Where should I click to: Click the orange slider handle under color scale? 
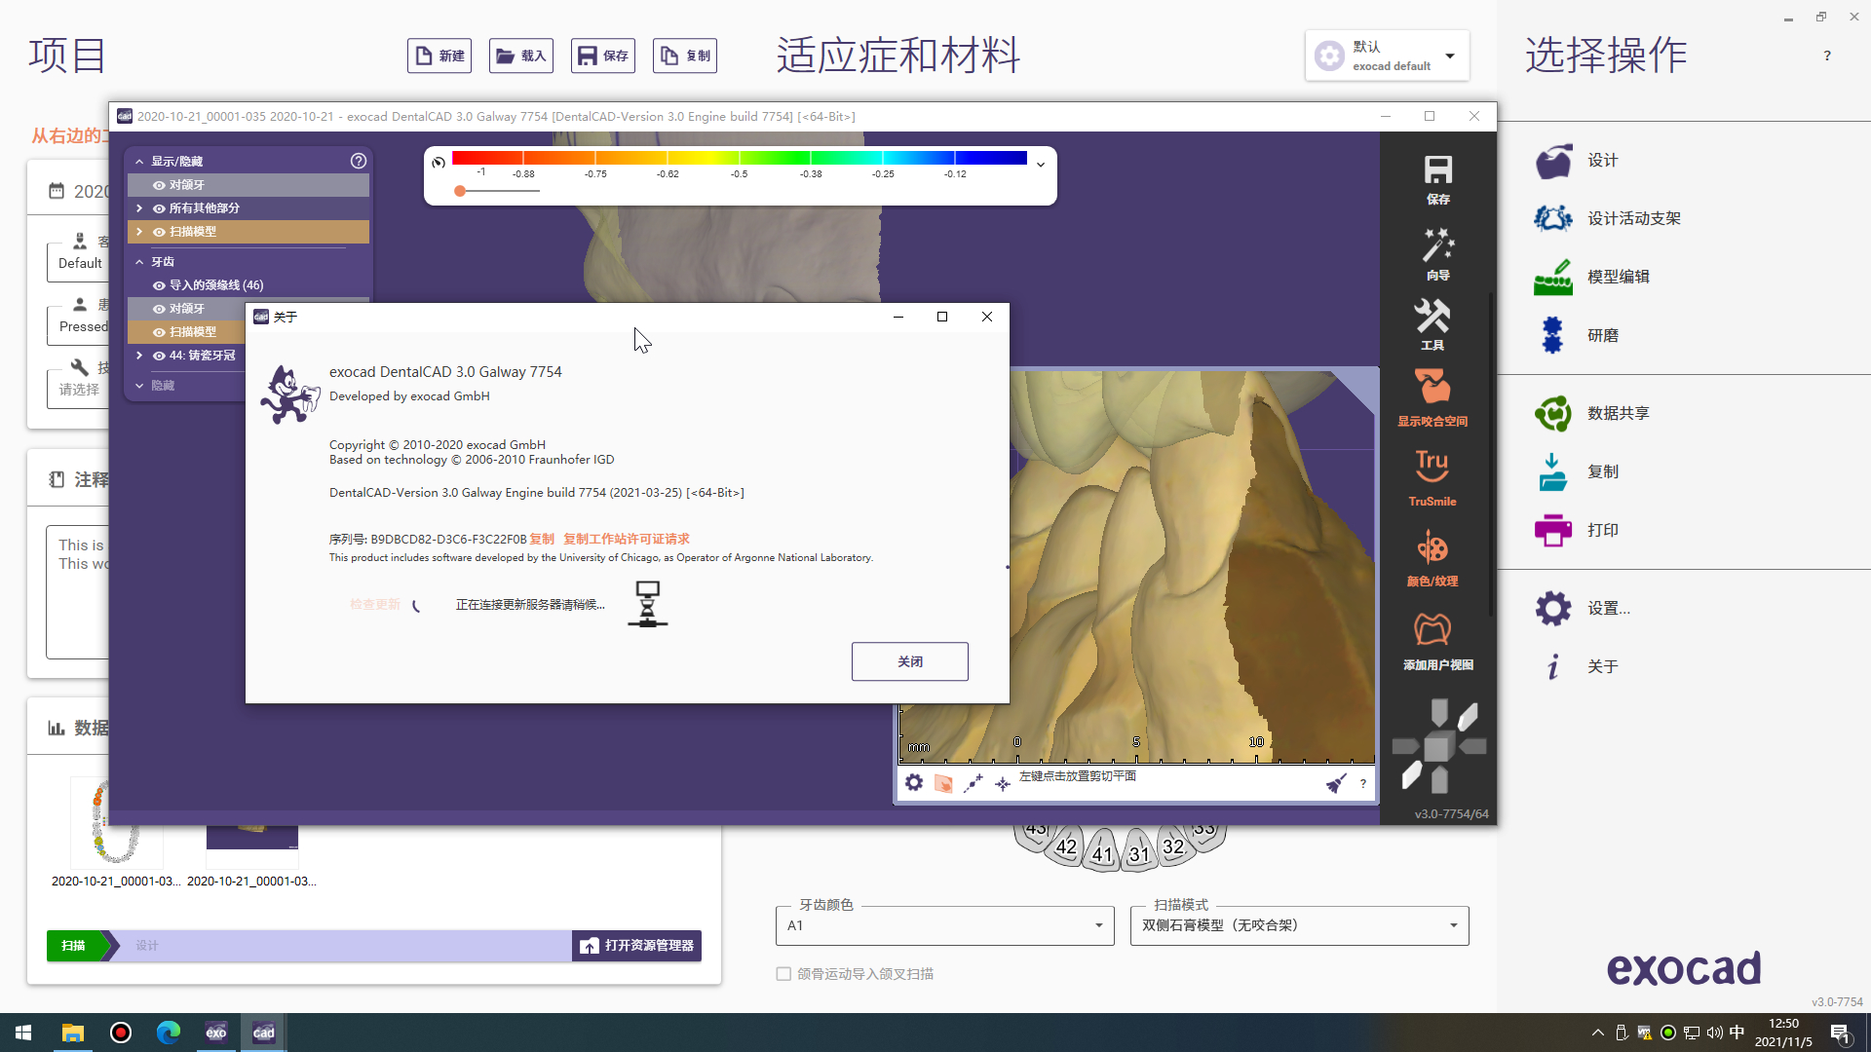460,191
